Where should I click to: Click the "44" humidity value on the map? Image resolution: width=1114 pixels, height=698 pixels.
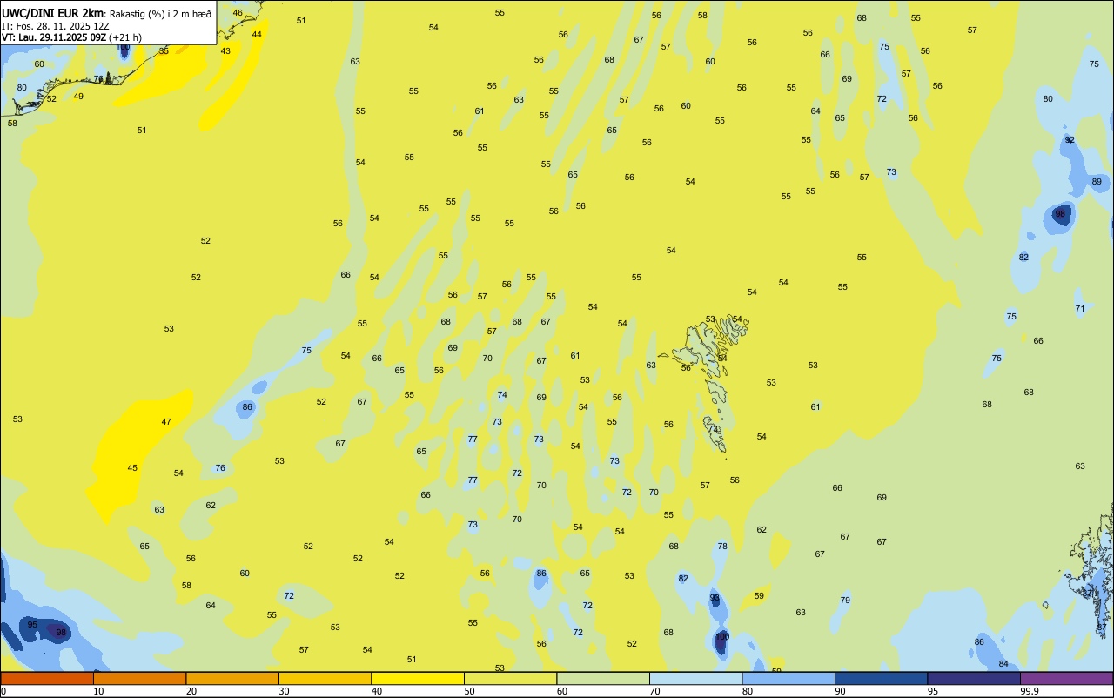257,35
